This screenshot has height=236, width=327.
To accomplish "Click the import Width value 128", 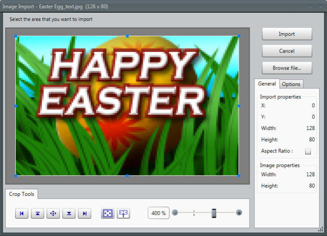I will (x=310, y=128).
